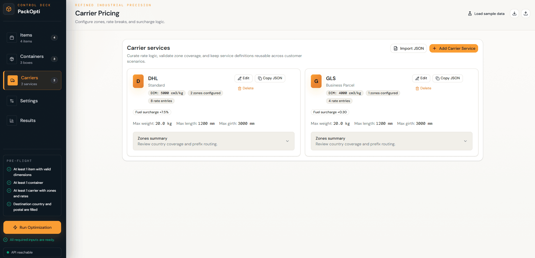The image size is (535, 258).
Task: Click Load sample data
Action: coord(486,13)
